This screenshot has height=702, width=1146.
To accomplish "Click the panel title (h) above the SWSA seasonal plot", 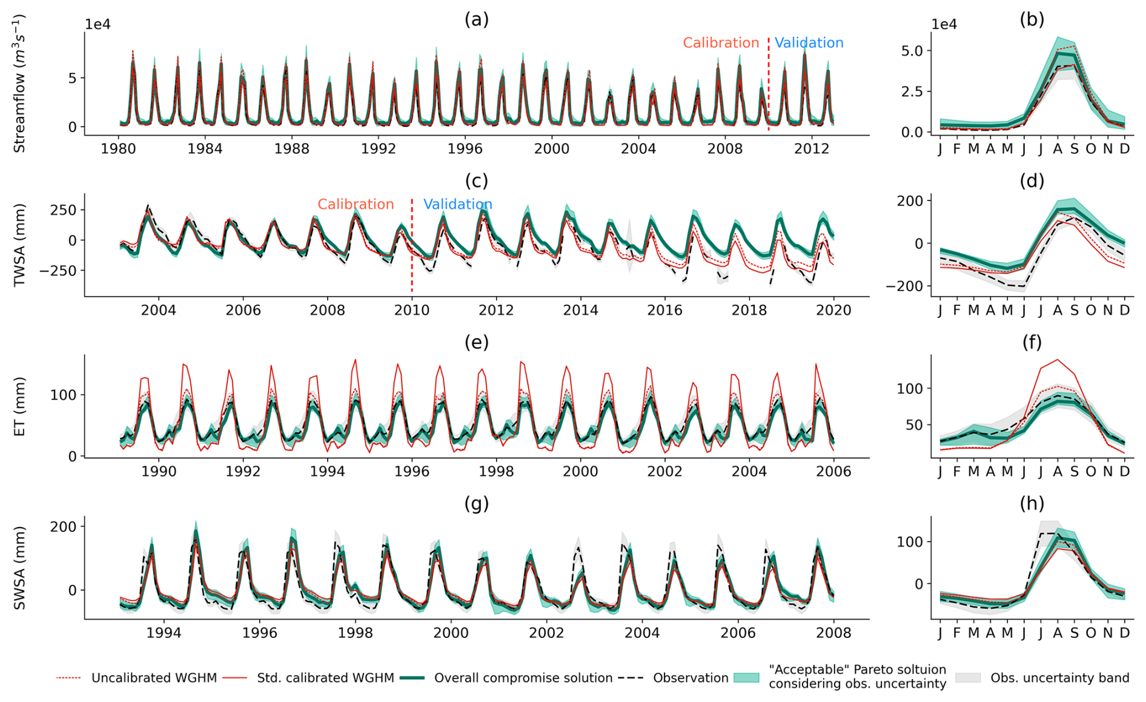I will [x=1032, y=503].
